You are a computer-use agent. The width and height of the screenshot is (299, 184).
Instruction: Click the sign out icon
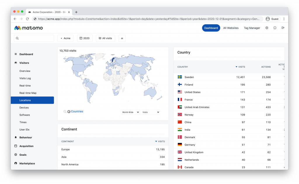pyautogui.click(x=283, y=28)
